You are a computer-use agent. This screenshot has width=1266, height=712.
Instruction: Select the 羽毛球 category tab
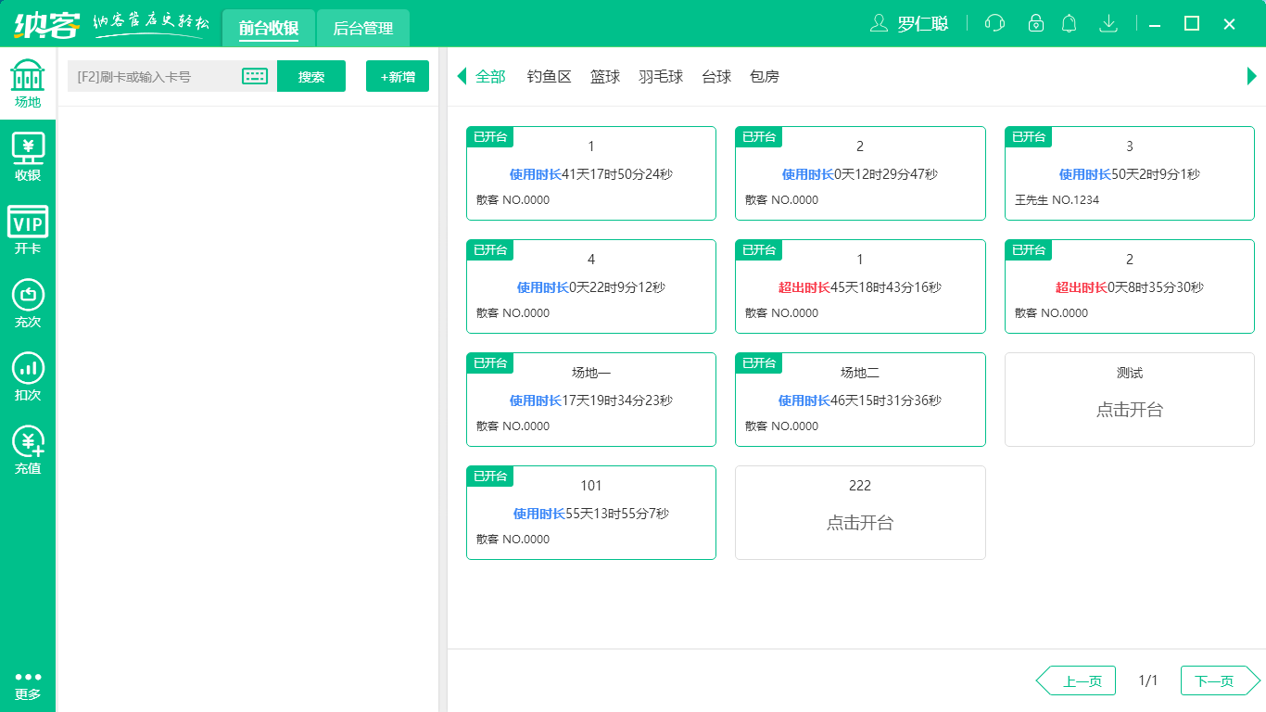click(x=661, y=77)
